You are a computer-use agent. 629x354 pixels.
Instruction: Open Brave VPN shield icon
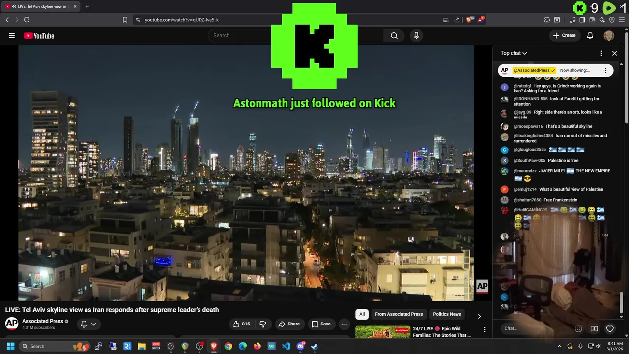612,20
